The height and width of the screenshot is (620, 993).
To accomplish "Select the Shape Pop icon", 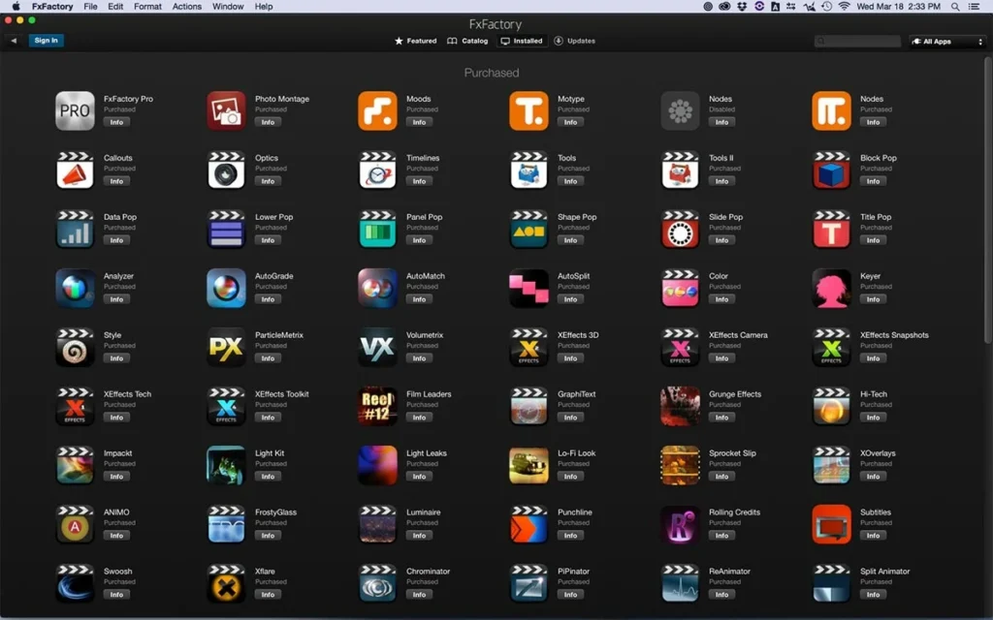I will click(x=529, y=229).
